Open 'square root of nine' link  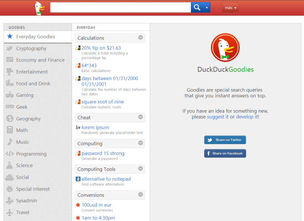103,102
